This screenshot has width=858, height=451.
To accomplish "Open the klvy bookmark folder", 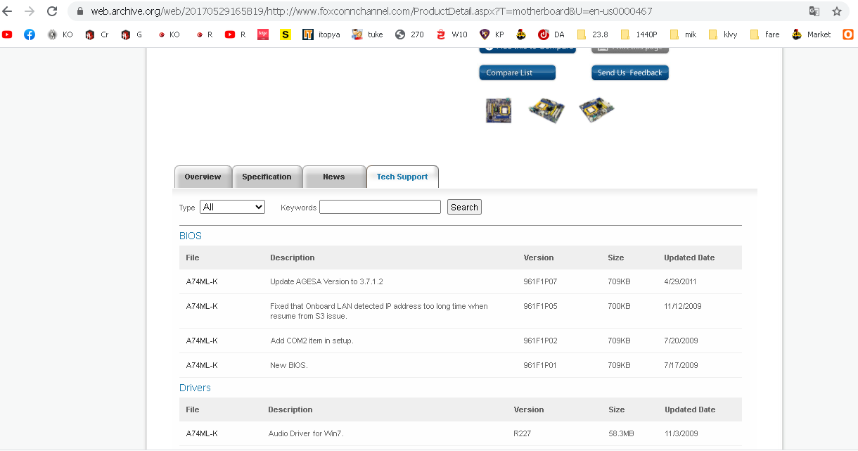I will (724, 34).
